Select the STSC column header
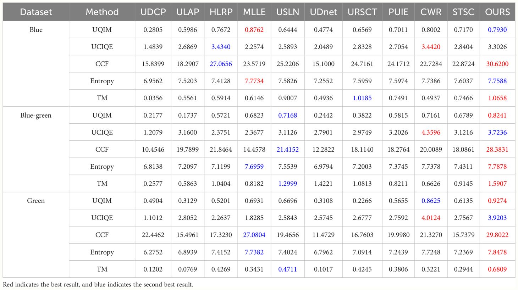 click(463, 12)
